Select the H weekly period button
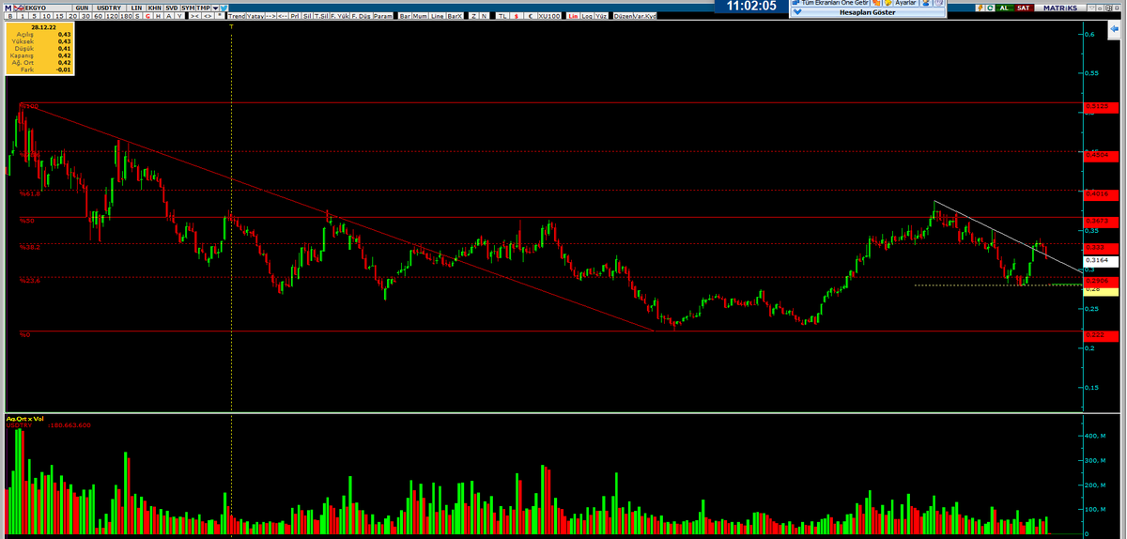 [158, 16]
